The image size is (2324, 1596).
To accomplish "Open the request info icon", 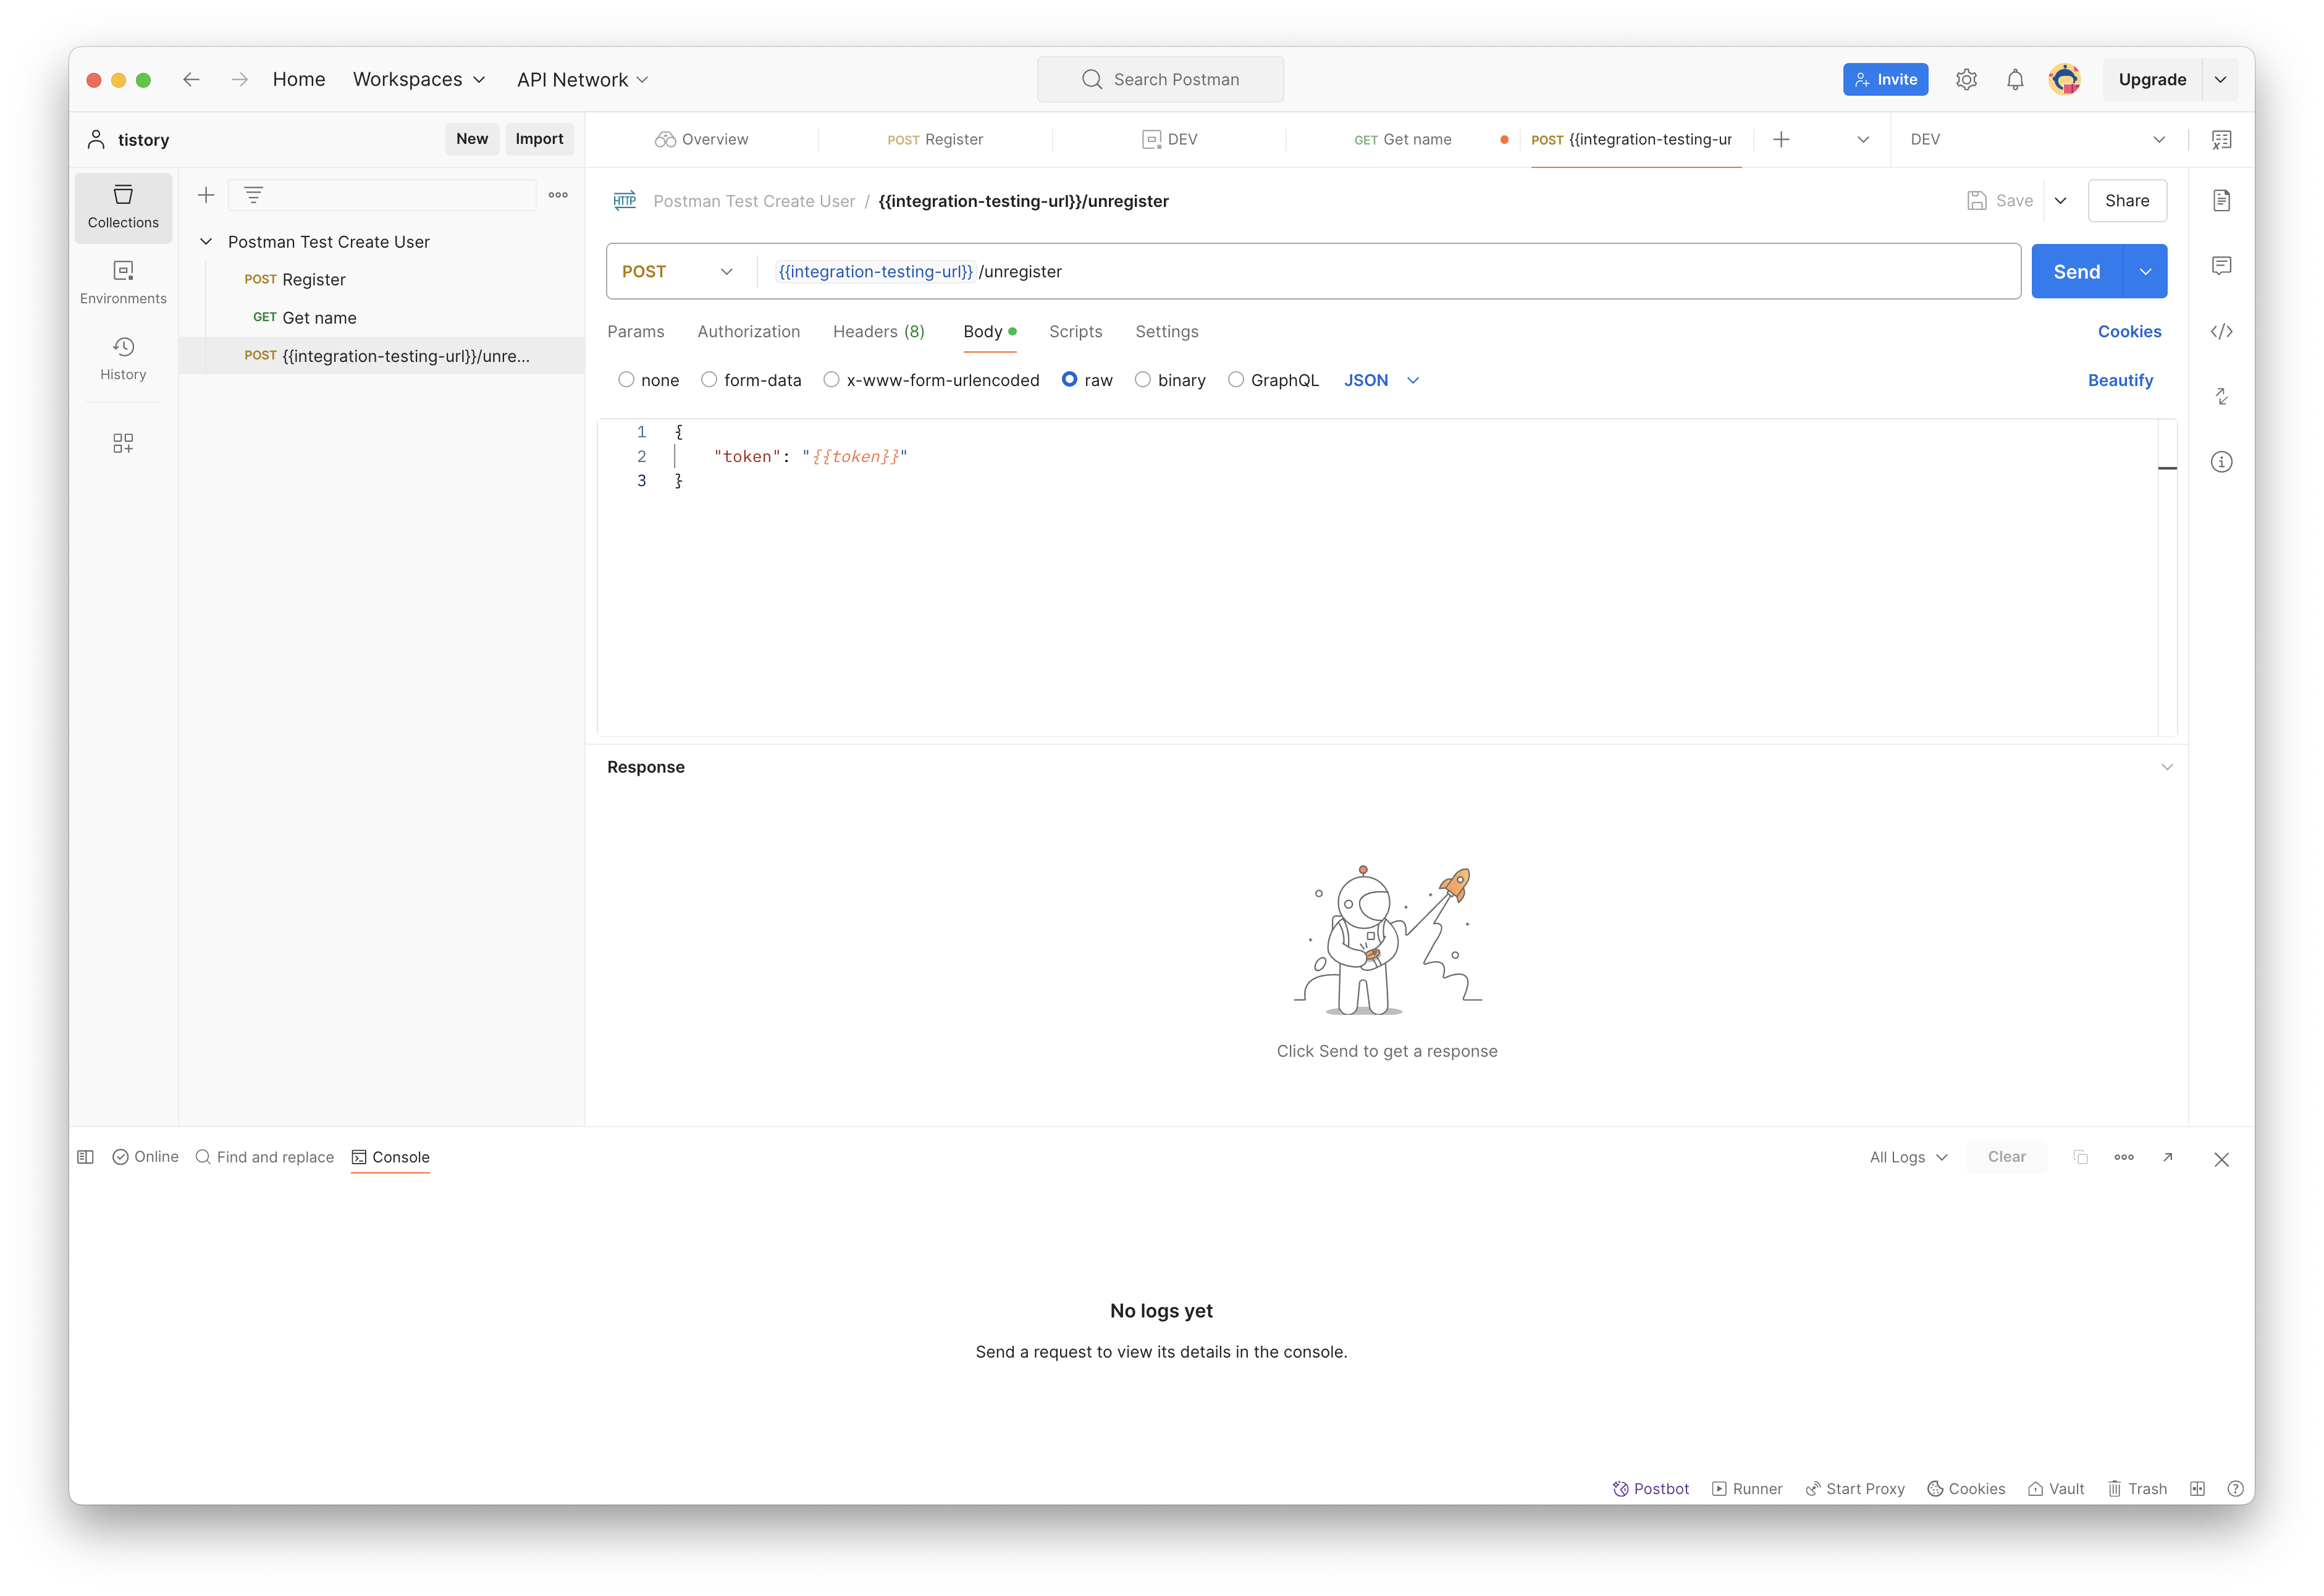I will tap(2221, 462).
